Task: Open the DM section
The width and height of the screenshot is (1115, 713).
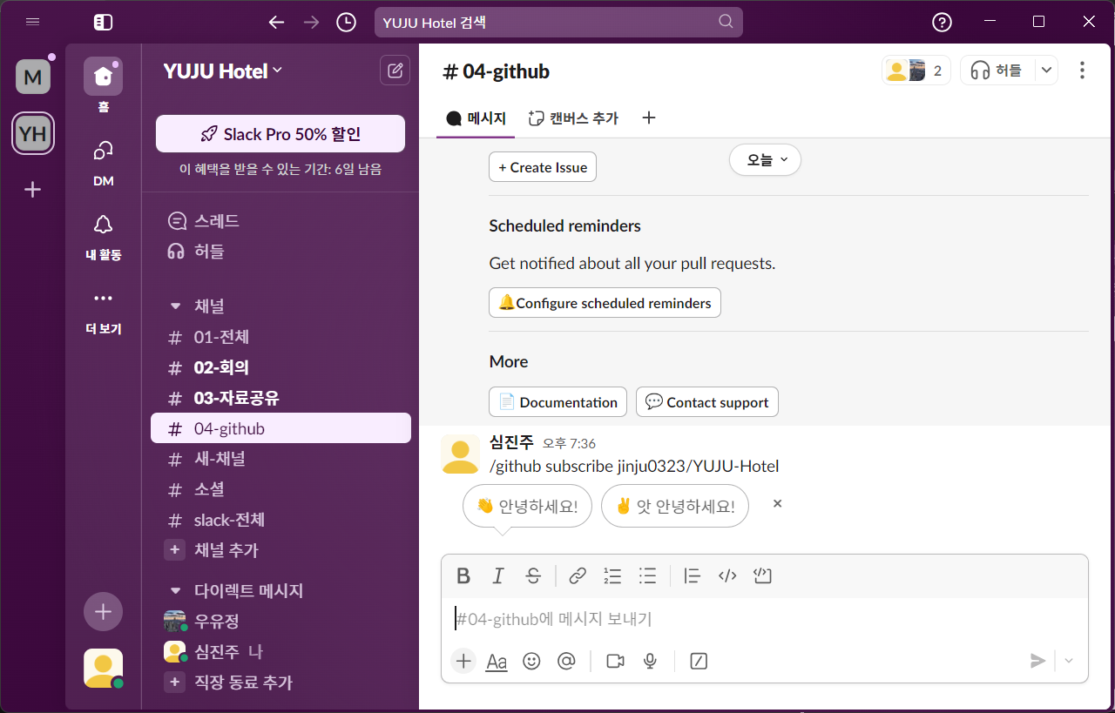Action: coord(103,162)
